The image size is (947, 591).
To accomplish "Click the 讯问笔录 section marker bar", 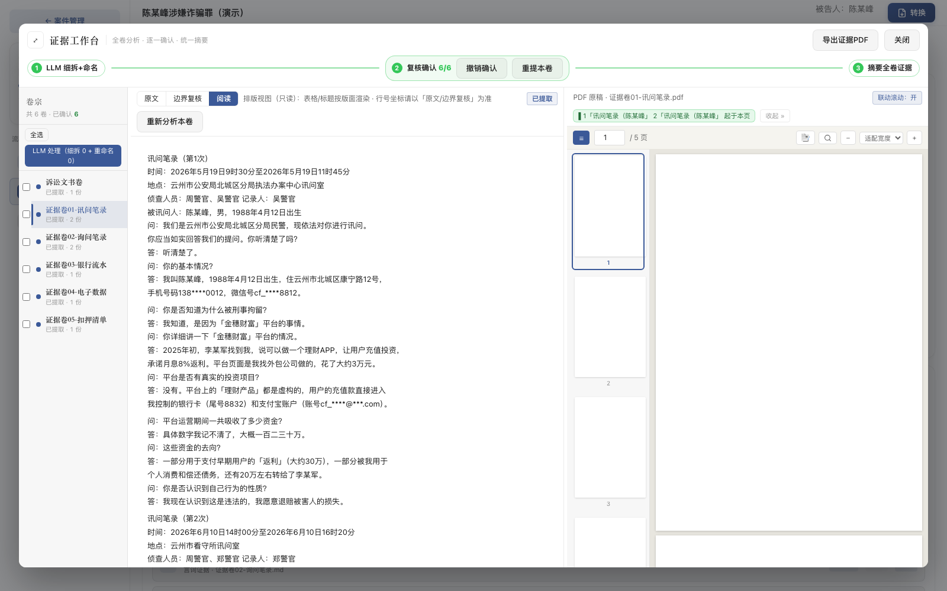I will [x=663, y=116].
